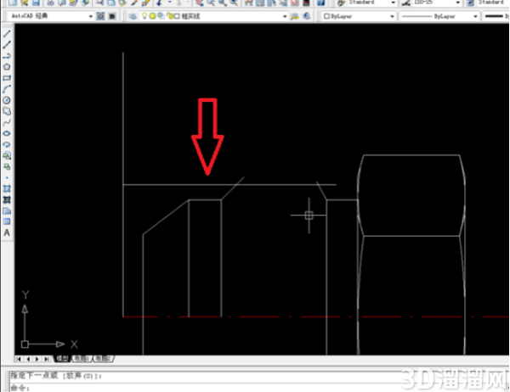This screenshot has width=510, height=392.
Task: Select the Ellipse Arc tool
Action: tap(7, 144)
